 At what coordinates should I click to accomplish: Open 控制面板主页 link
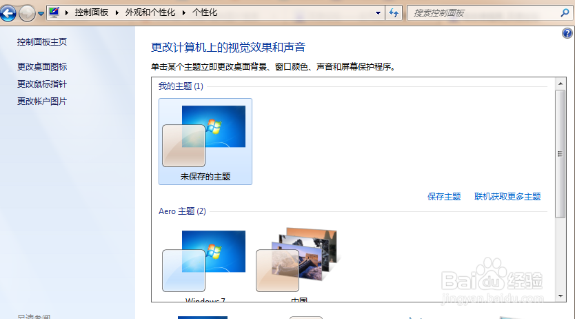(42, 42)
